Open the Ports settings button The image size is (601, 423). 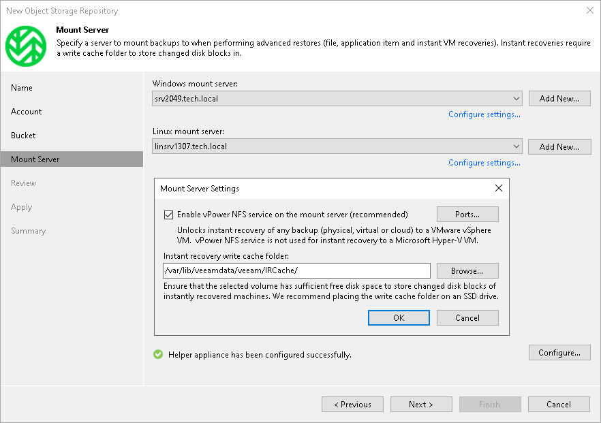pos(467,214)
